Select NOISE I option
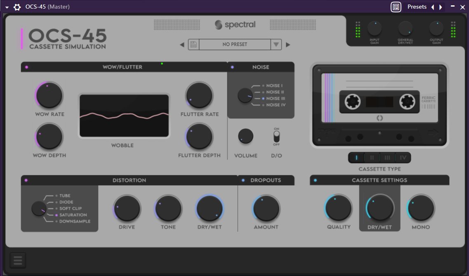Viewport: 469px width, 276px height. (274, 86)
